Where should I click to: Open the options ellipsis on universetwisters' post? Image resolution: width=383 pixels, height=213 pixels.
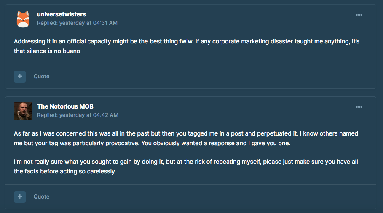coord(359,15)
